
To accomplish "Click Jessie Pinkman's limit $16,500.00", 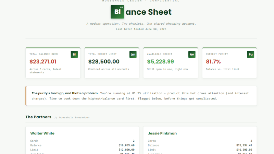I will [x=244, y=150].
